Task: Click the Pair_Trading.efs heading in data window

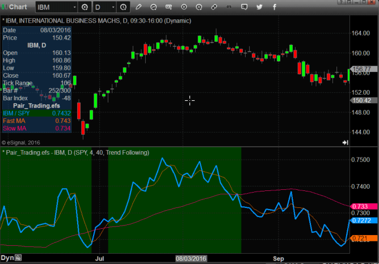Action: (x=36, y=106)
